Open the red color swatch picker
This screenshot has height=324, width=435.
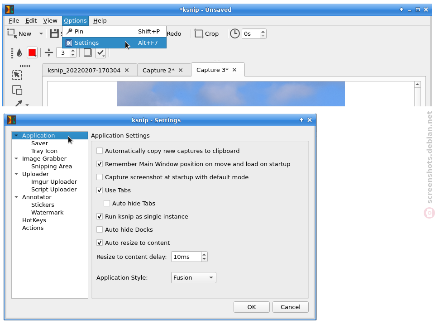[32, 52]
